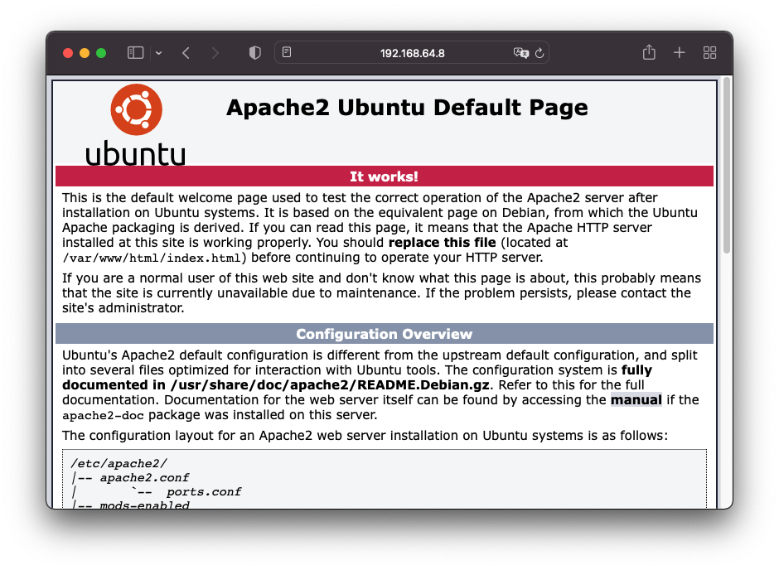Open the Share menu icon
Screen dimensions: 779x570
pyautogui.click(x=649, y=51)
